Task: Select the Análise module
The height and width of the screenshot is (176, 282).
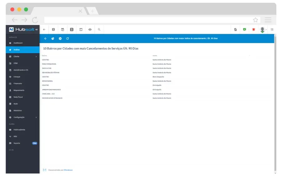Action: [23, 50]
